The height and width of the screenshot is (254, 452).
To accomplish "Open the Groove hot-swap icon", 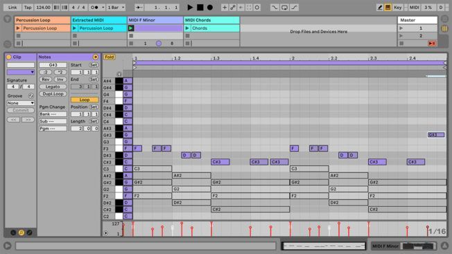I will tap(31, 96).
